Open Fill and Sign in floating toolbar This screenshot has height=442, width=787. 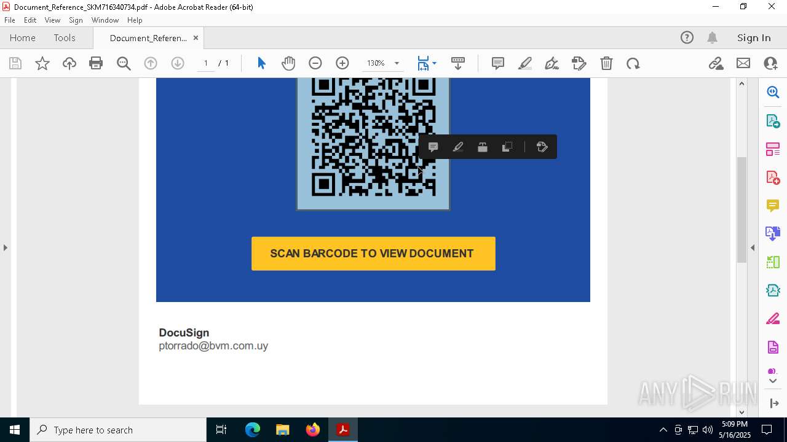tap(542, 147)
